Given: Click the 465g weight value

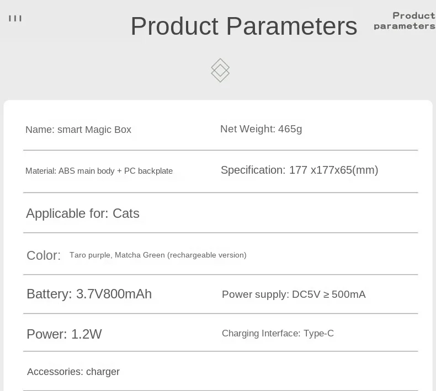Looking at the screenshot, I should [290, 129].
